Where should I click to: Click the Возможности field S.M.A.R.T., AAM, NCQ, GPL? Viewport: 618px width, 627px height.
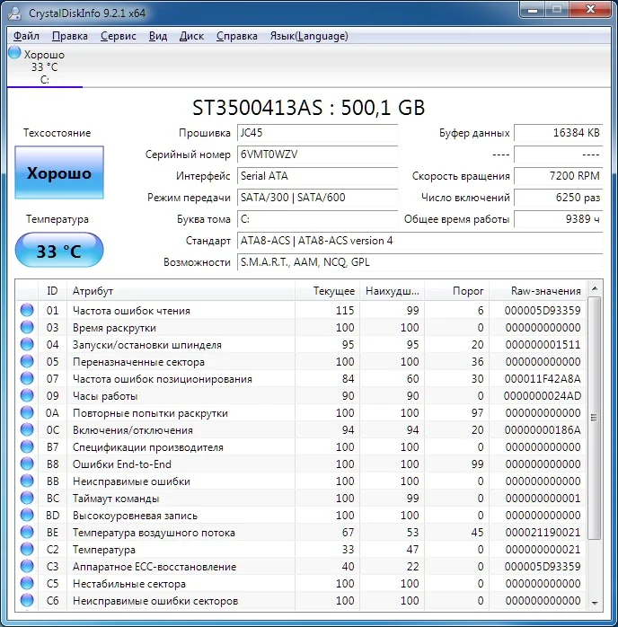[419, 262]
